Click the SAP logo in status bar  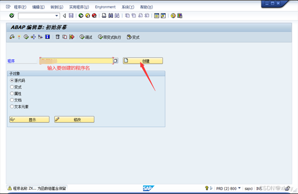click(148, 188)
